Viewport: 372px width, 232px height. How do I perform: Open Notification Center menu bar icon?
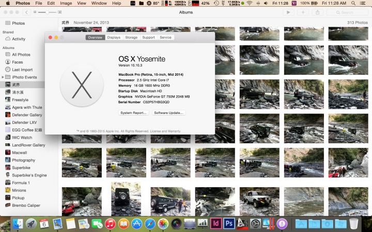(x=363, y=3)
